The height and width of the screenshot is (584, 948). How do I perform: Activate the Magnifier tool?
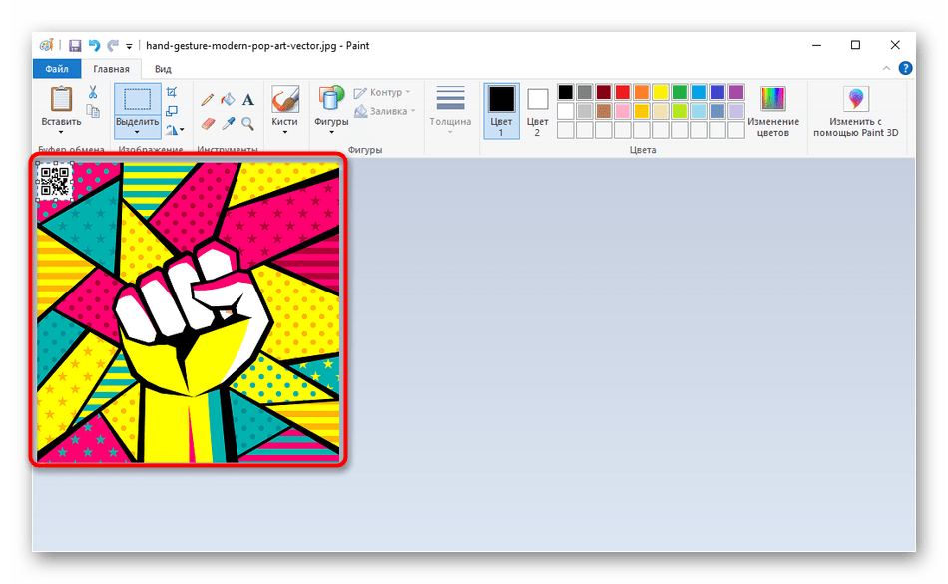click(248, 124)
